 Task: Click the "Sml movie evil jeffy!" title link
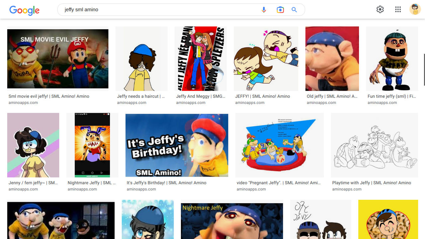click(x=49, y=96)
